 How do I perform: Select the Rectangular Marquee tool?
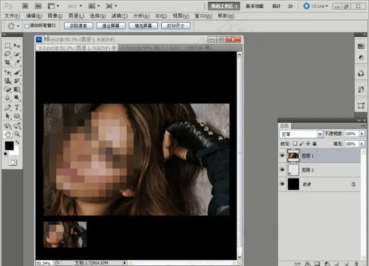[7, 45]
